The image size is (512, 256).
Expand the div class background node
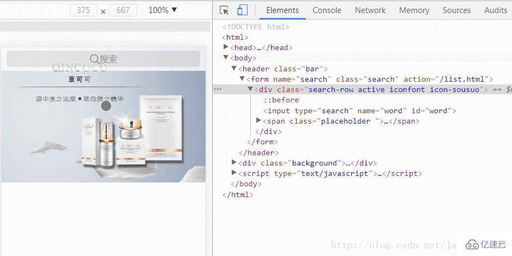click(x=234, y=162)
